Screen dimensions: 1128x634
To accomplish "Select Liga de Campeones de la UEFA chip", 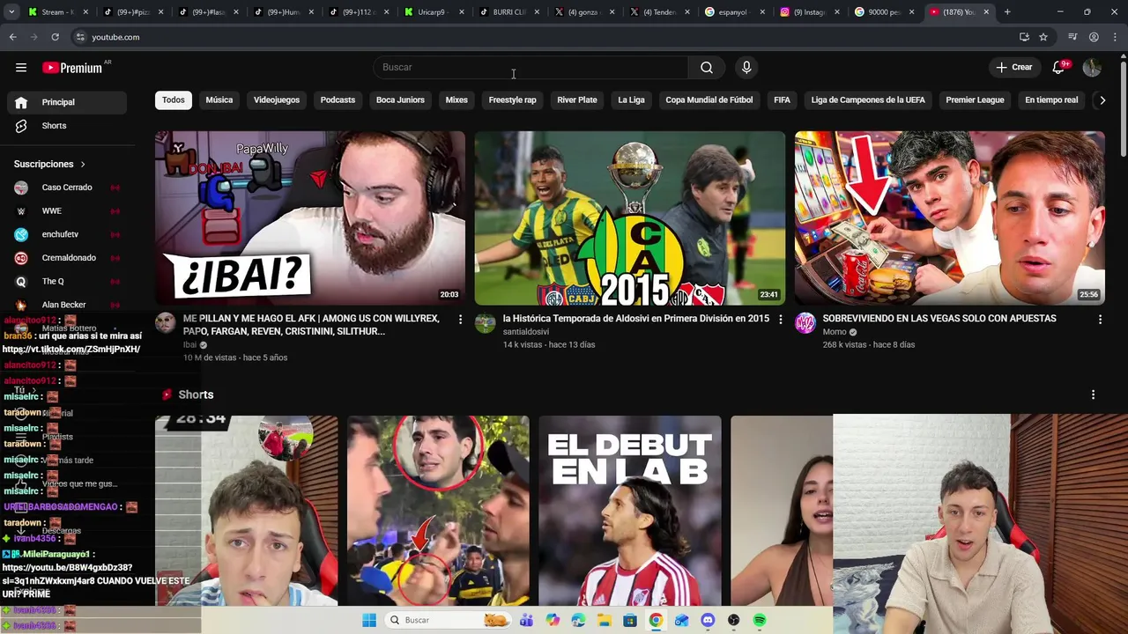I will click(x=868, y=100).
